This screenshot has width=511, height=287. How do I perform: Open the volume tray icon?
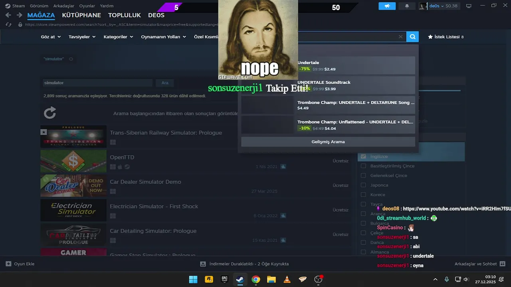click(x=465, y=279)
